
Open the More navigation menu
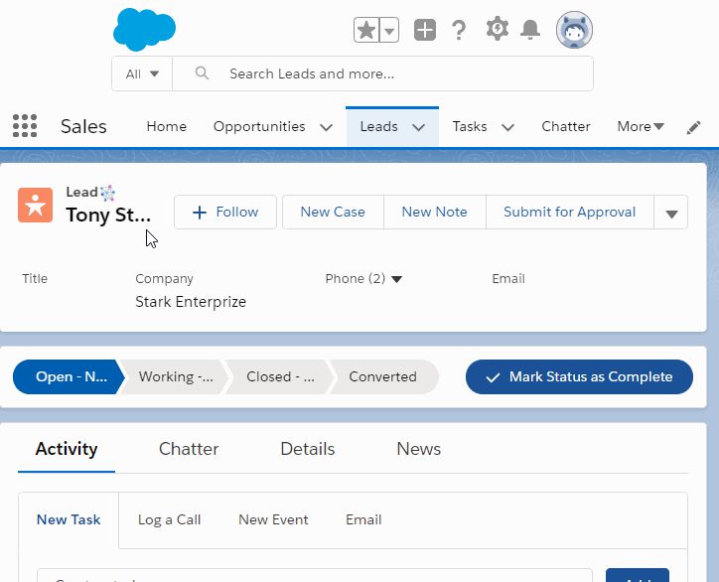click(x=641, y=126)
